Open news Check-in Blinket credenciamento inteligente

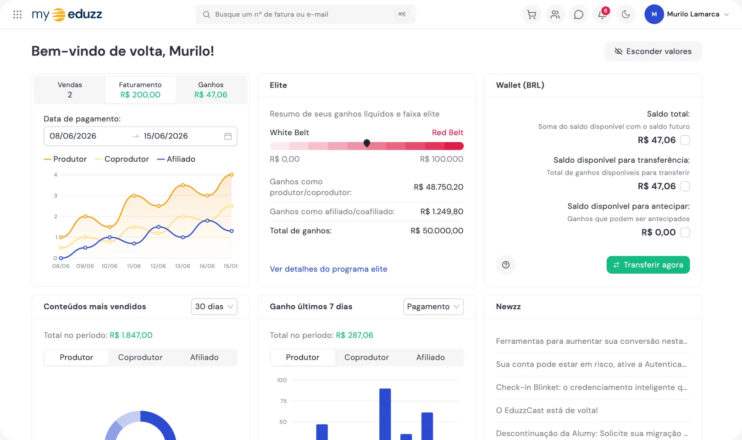[592, 387]
